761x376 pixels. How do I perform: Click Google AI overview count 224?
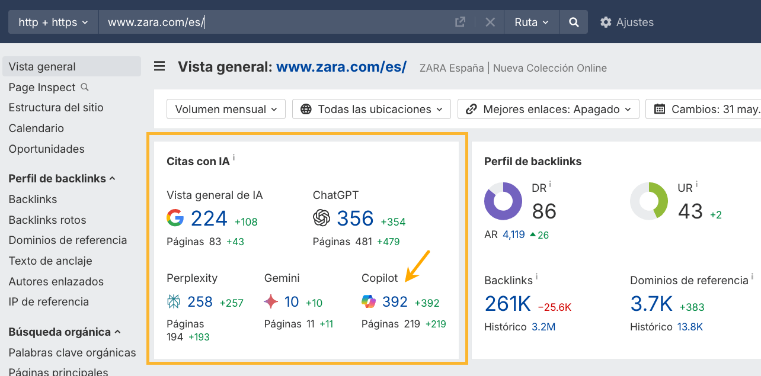click(x=209, y=218)
